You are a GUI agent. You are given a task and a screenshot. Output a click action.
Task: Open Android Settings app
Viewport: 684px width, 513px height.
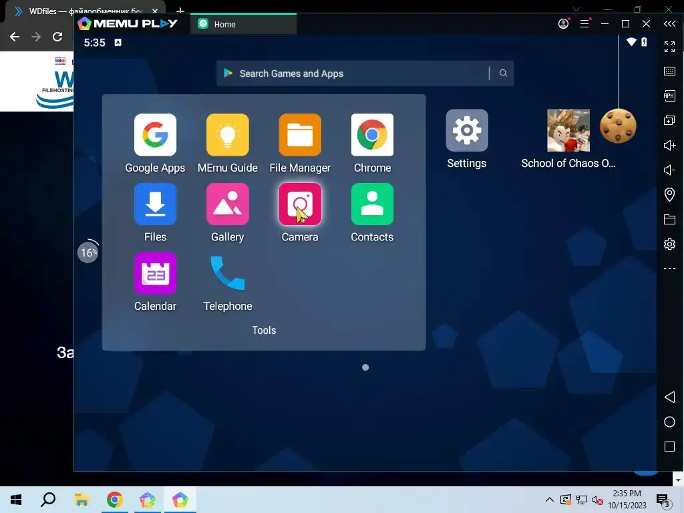point(467,130)
